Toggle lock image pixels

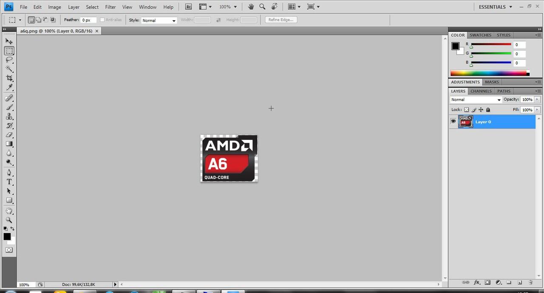tap(474, 110)
